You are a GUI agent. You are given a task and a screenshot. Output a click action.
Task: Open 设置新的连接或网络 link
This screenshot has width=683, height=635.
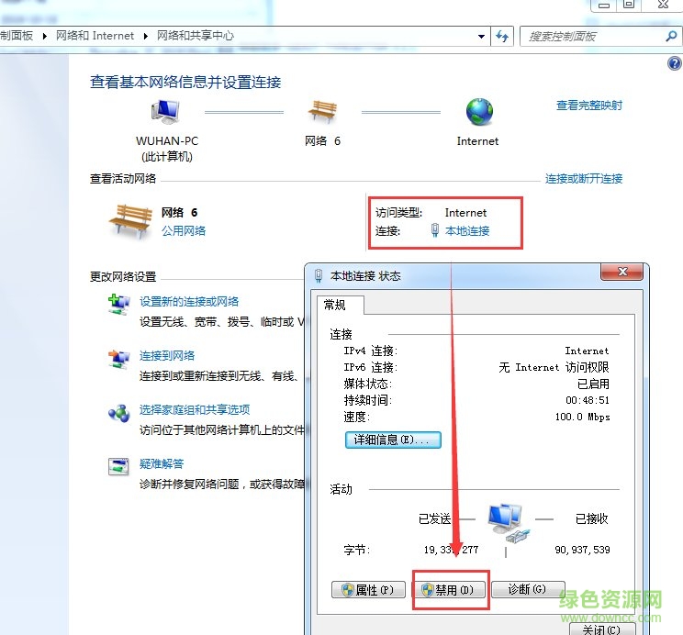pos(189,301)
